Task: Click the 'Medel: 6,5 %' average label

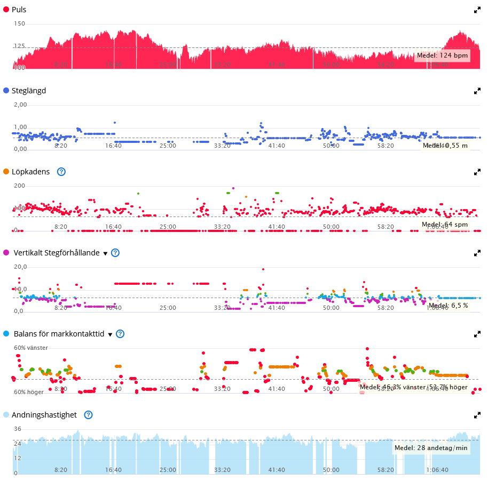Action: (x=448, y=306)
